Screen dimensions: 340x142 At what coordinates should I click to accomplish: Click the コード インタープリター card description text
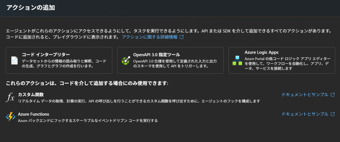pos(64,64)
